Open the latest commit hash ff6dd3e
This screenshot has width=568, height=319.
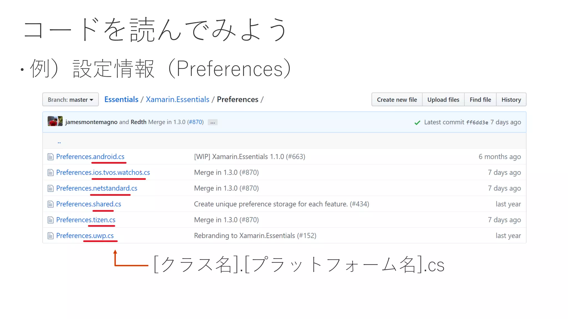point(477,122)
